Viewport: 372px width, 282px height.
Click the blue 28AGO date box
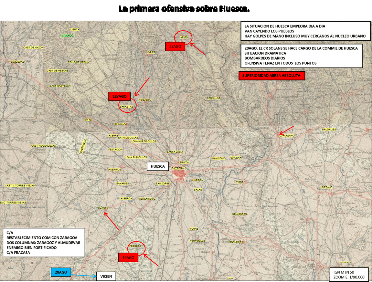61,272
